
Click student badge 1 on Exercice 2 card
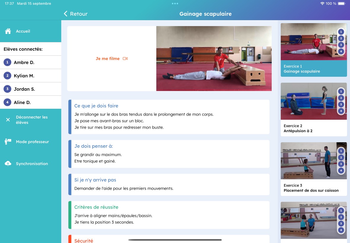(341, 91)
